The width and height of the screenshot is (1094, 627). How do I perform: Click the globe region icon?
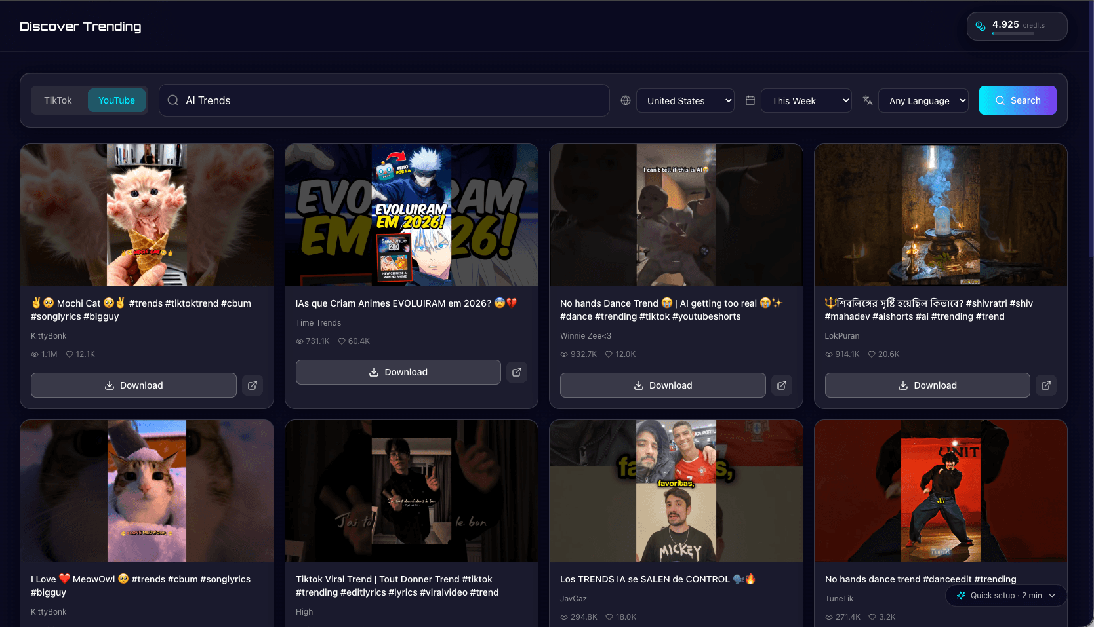(626, 100)
